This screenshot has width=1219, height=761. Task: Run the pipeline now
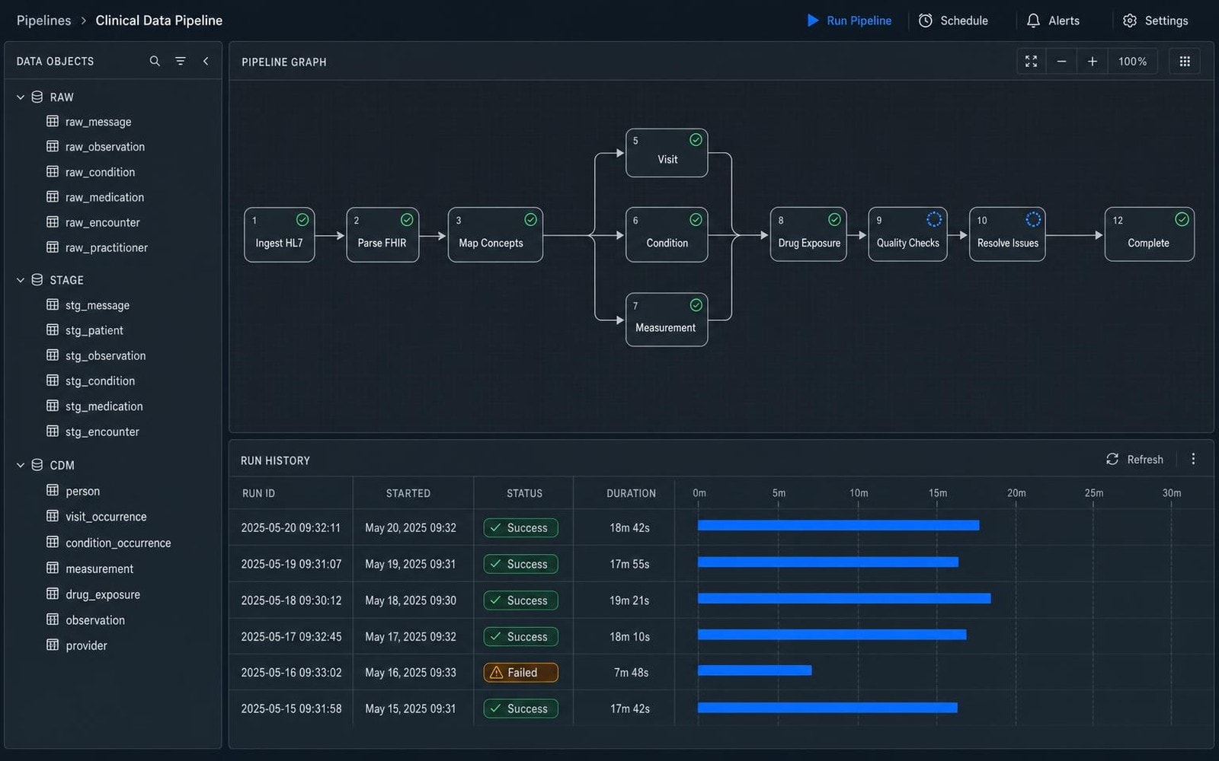pyautogui.click(x=849, y=21)
